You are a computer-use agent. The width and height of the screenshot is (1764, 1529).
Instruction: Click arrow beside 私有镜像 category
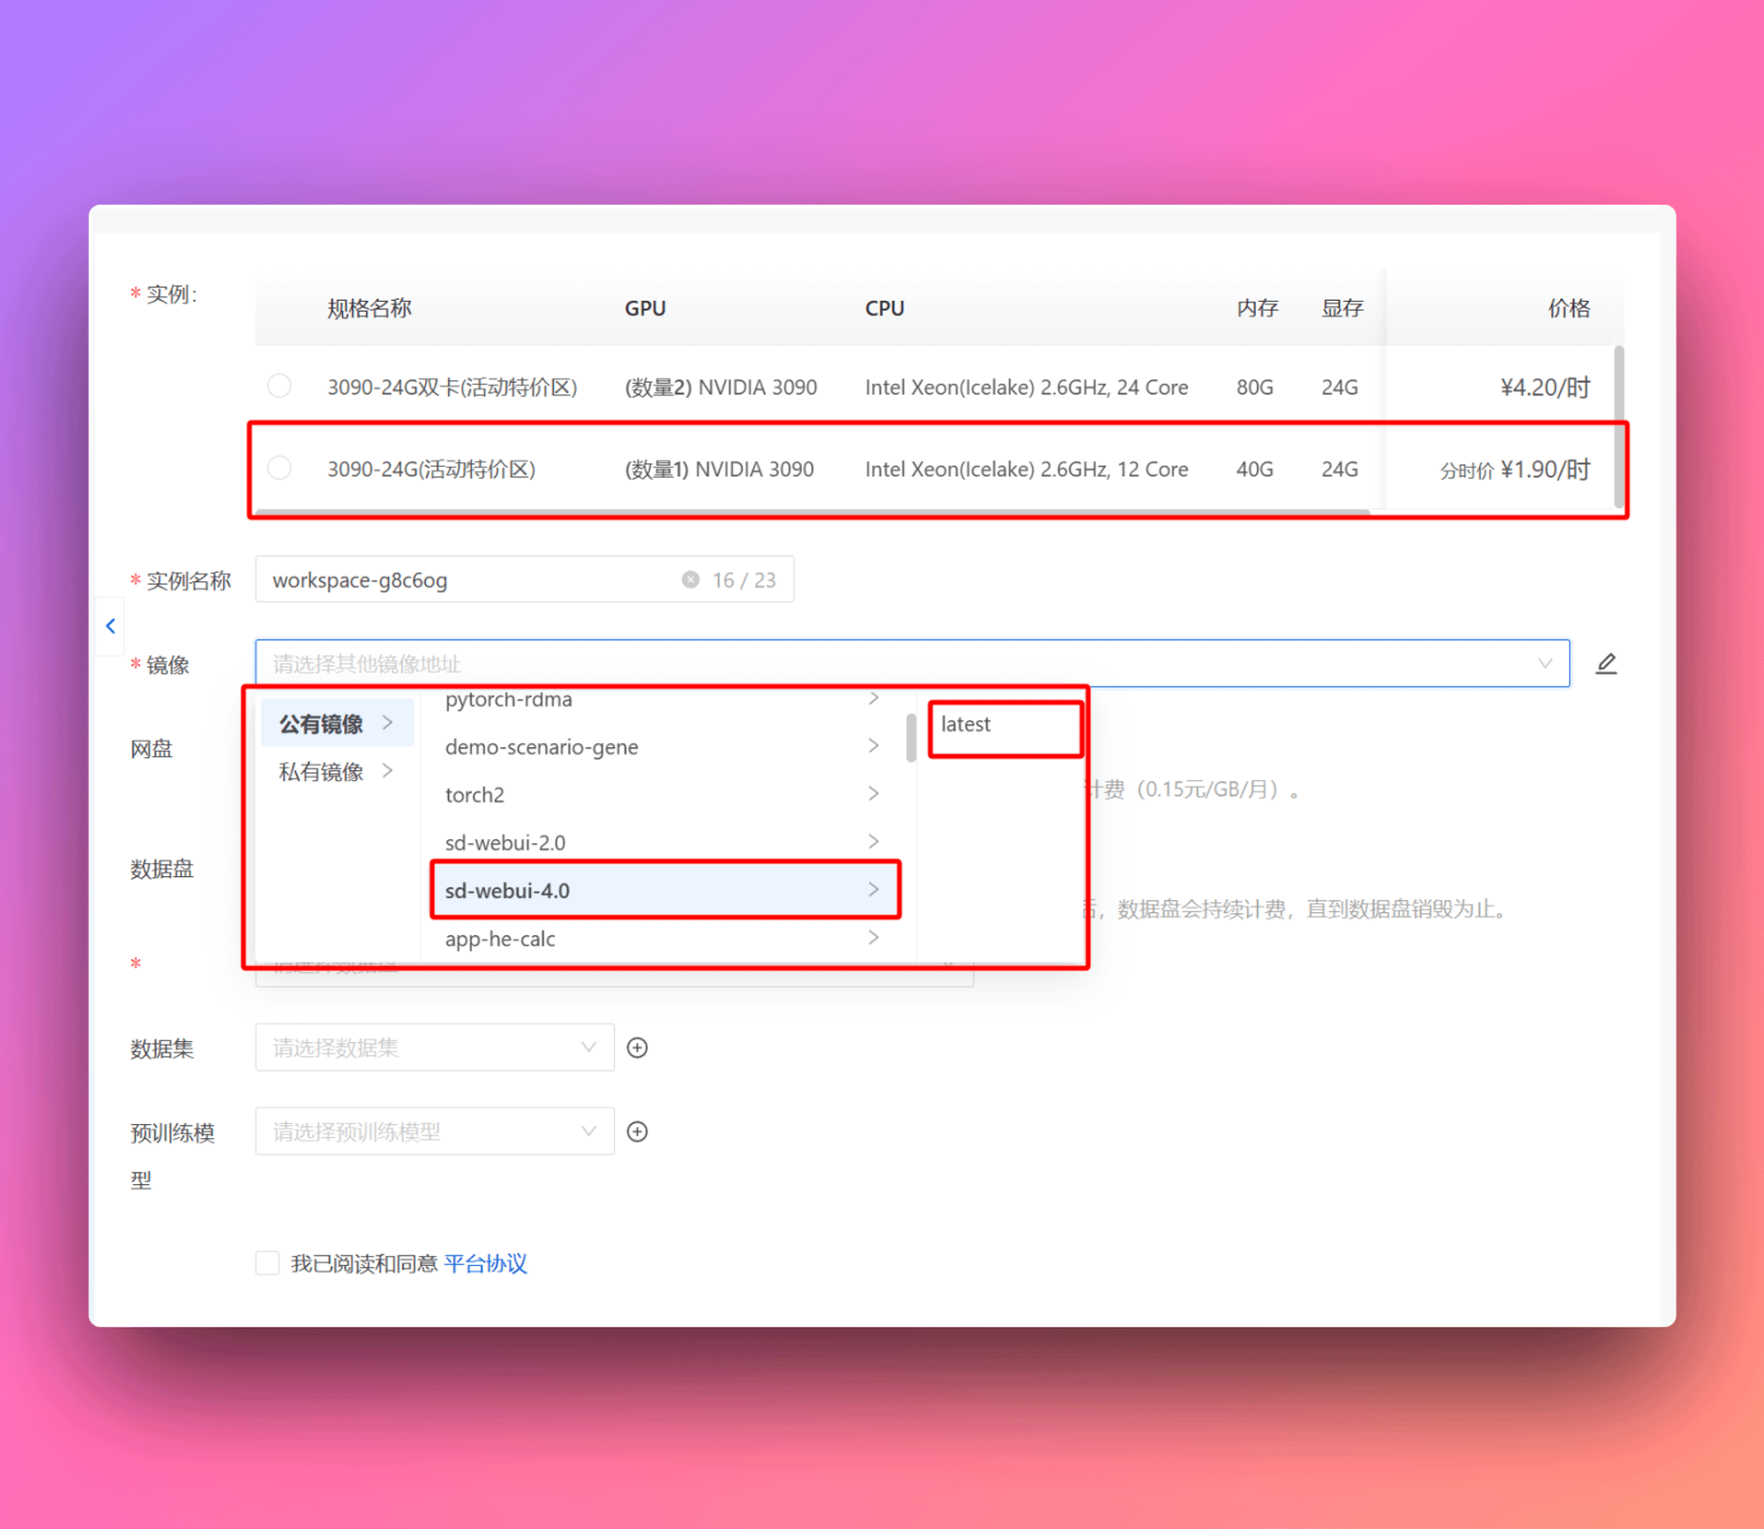click(387, 771)
